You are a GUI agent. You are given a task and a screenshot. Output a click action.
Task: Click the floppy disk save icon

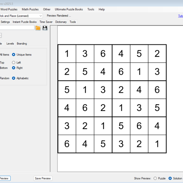(45, 28)
